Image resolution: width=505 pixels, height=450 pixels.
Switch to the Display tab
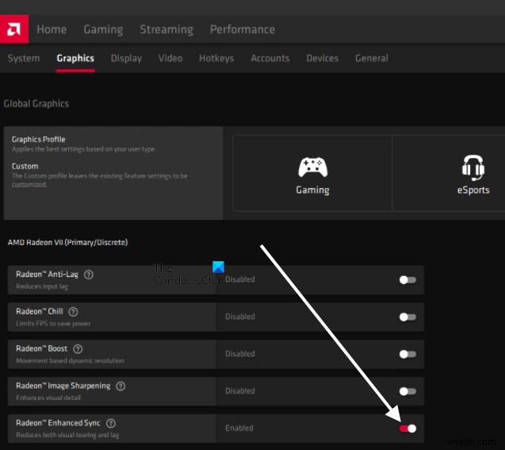[x=126, y=58]
